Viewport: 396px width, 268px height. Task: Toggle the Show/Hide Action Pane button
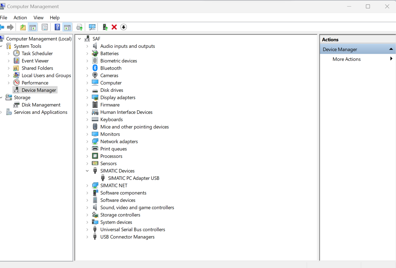point(67,27)
